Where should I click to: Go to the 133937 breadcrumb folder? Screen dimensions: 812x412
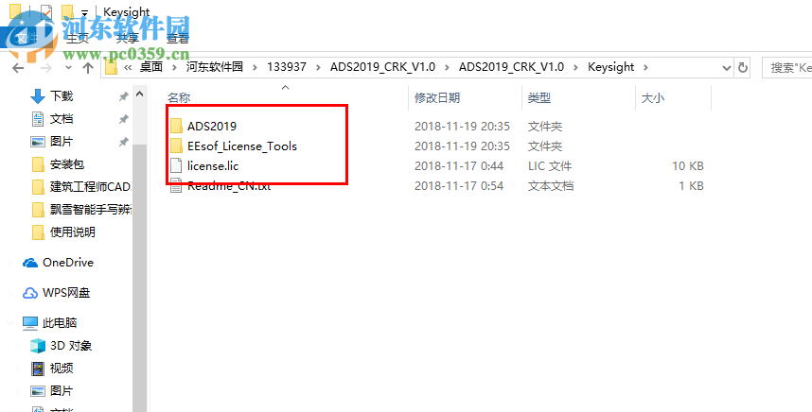click(x=287, y=67)
